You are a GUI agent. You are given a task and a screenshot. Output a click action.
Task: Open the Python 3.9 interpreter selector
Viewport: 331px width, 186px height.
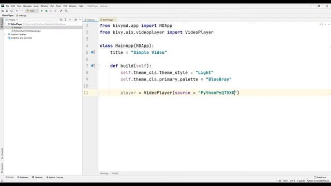point(318,181)
